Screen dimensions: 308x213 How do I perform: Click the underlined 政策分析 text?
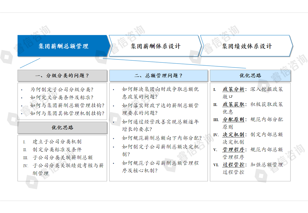[233, 89]
